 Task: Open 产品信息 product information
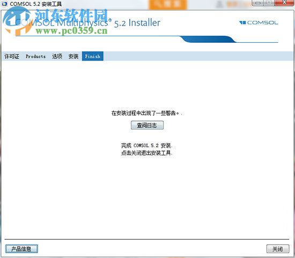[x=21, y=249]
